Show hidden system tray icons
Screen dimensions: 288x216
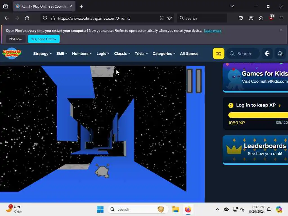(217, 209)
